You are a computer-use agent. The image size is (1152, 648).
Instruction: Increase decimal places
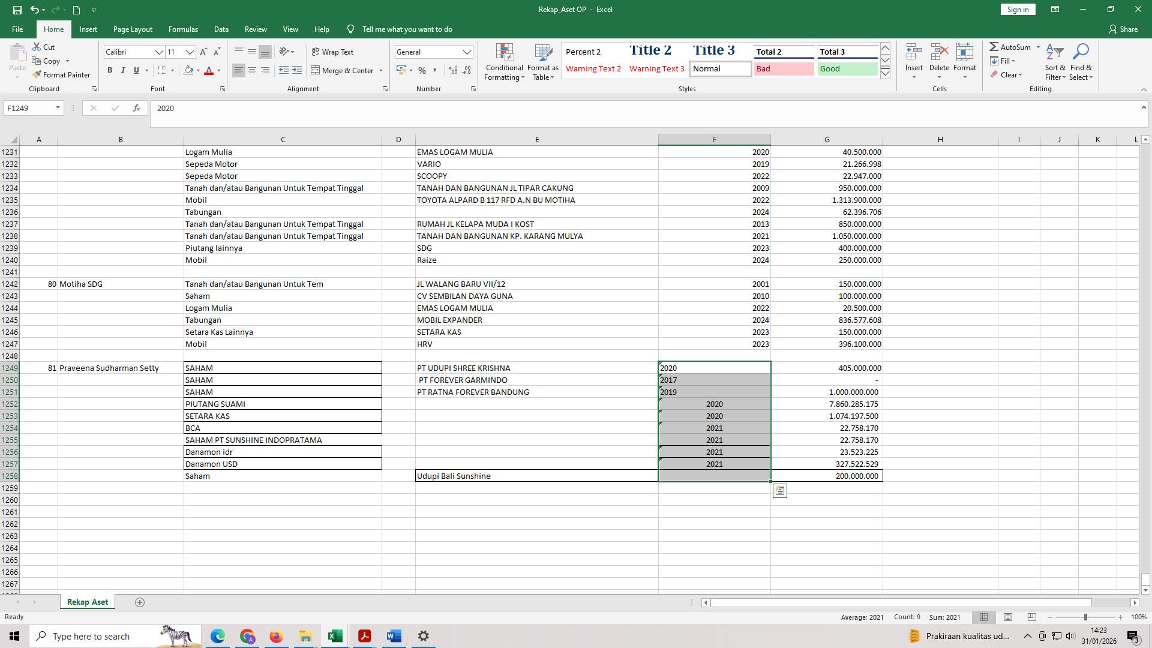tap(452, 70)
